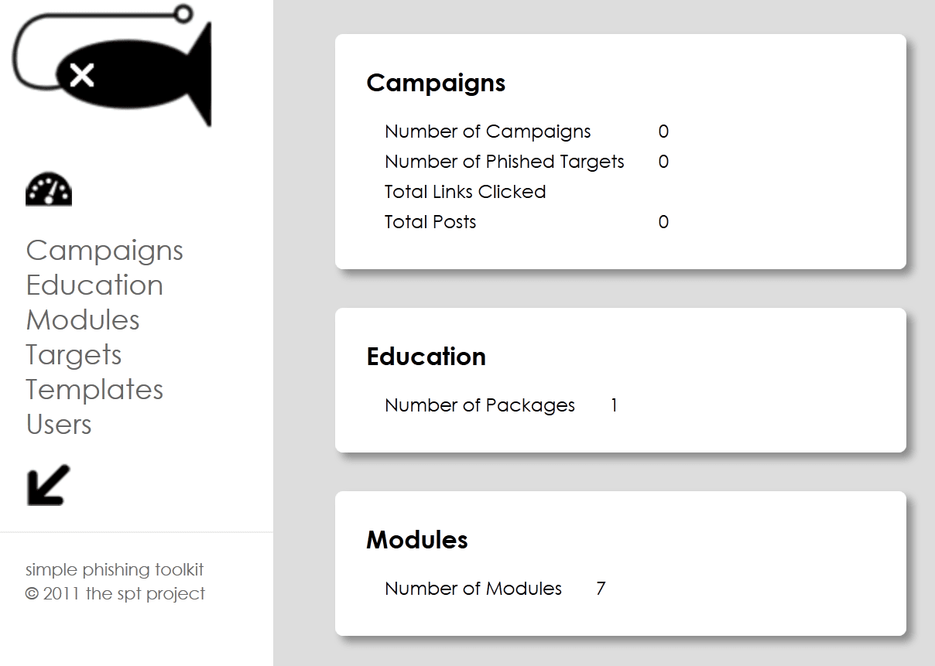Navigate to Templates section
The image size is (935, 666).
click(94, 390)
